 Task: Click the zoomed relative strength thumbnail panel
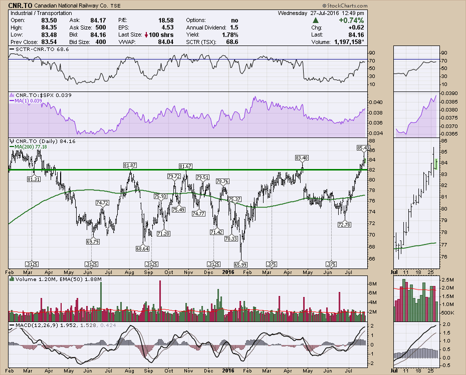(x=416, y=114)
